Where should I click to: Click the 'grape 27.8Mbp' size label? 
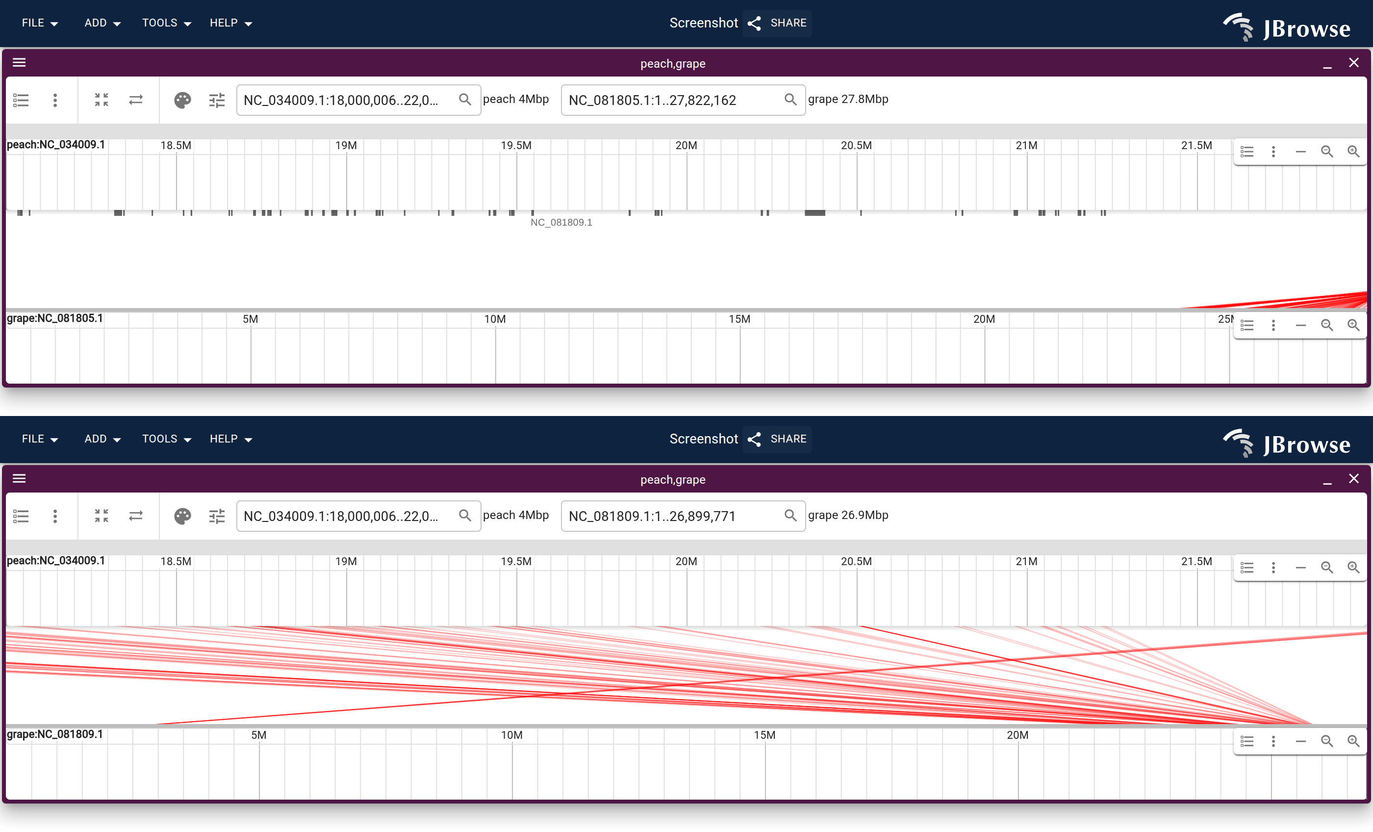(848, 99)
